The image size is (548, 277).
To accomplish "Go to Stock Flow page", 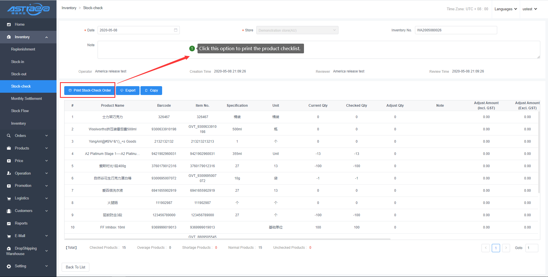I will (20, 111).
